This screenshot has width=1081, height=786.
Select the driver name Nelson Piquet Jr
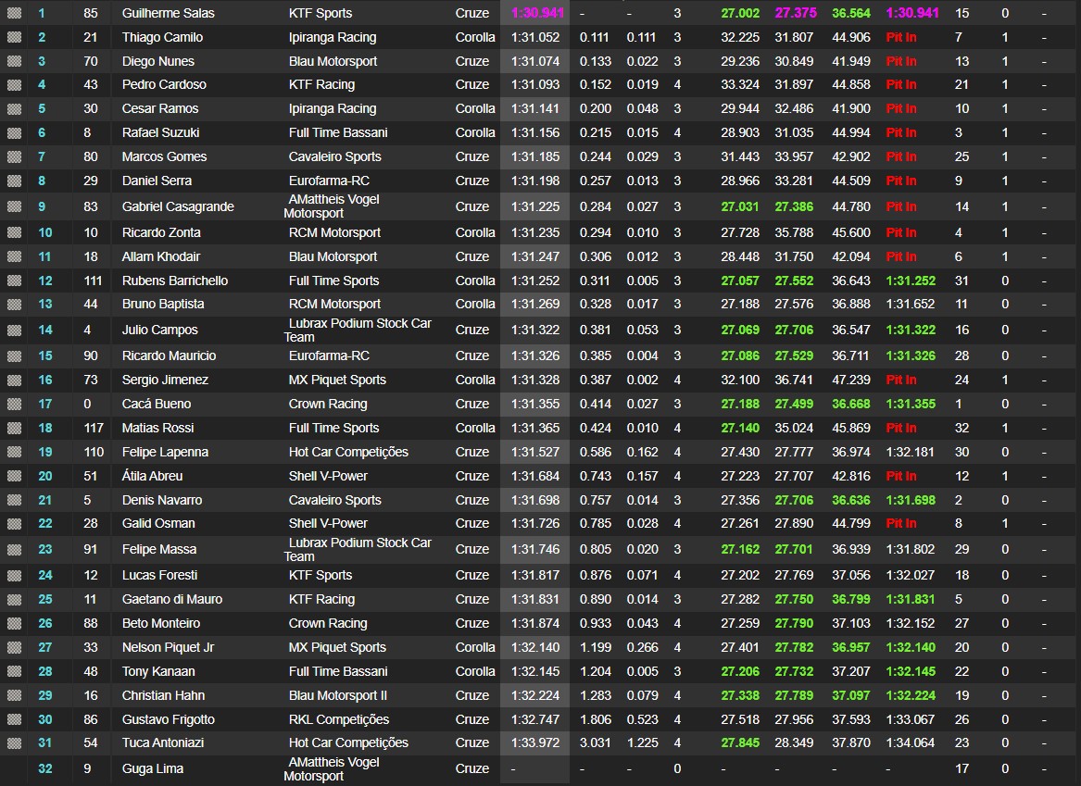[x=169, y=647]
